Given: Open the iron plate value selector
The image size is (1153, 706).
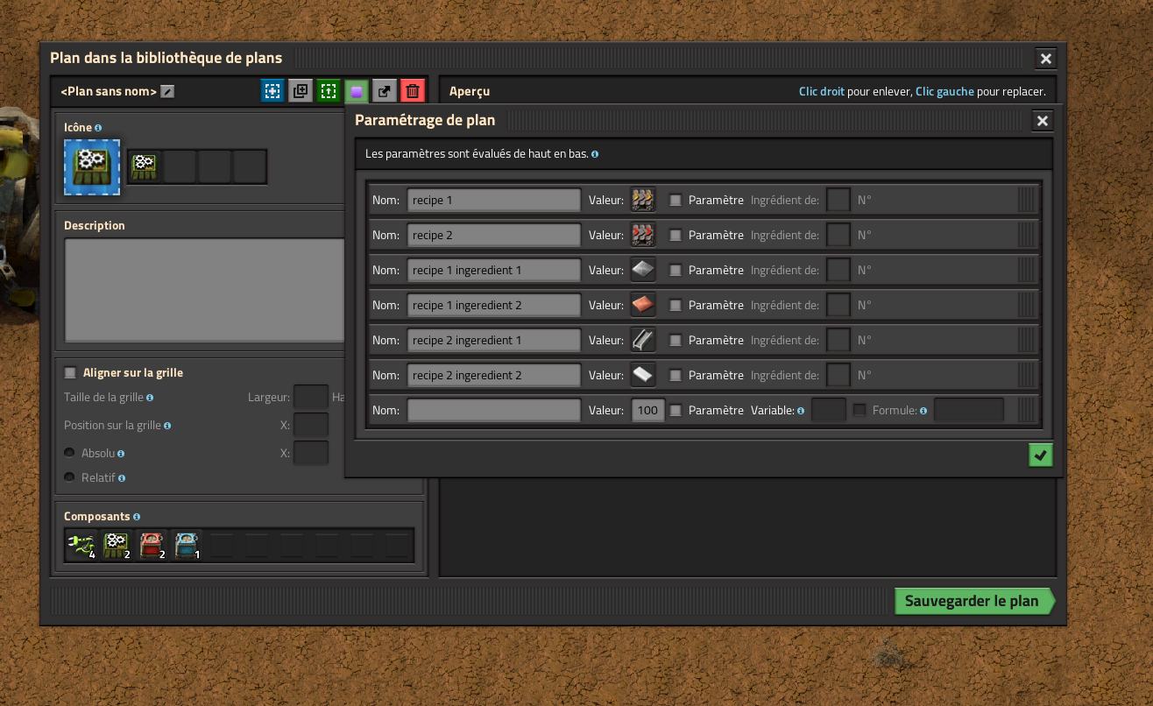Looking at the screenshot, I should 643,270.
